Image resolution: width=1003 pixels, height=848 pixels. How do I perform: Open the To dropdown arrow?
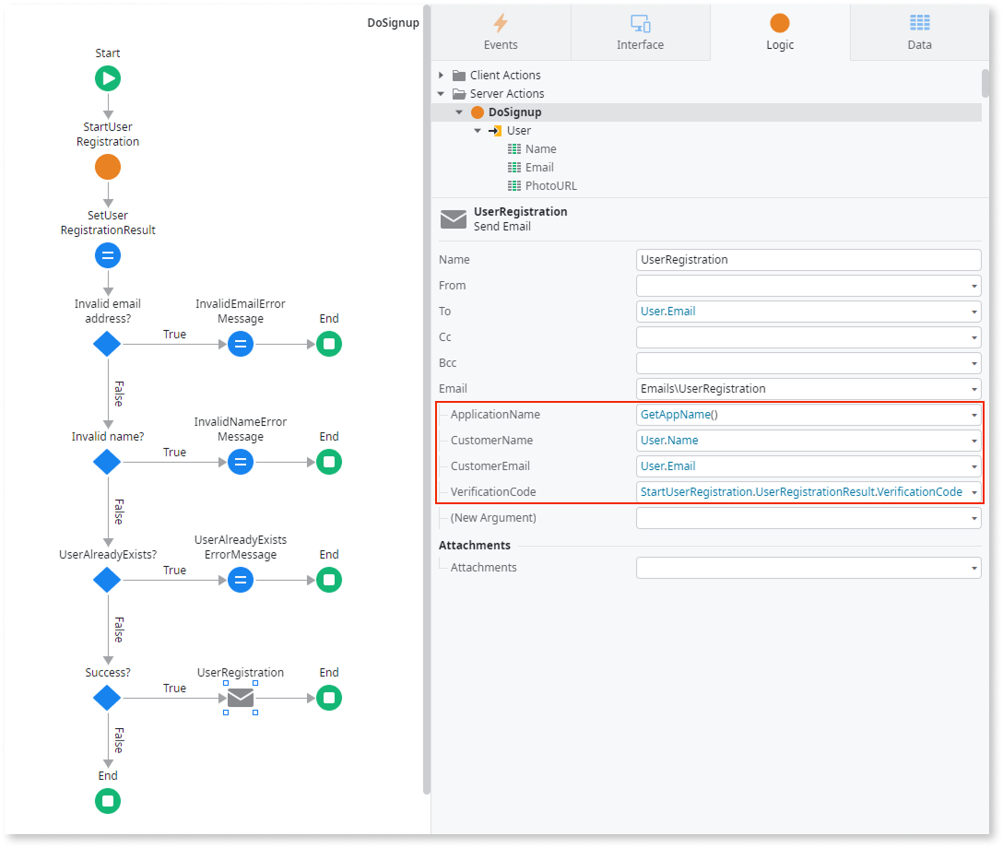pos(974,312)
